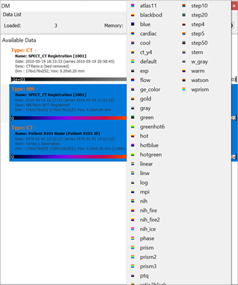Screen dimensions: 238x285
Task: Pick the linear colormap entry
Action: tap(146, 164)
